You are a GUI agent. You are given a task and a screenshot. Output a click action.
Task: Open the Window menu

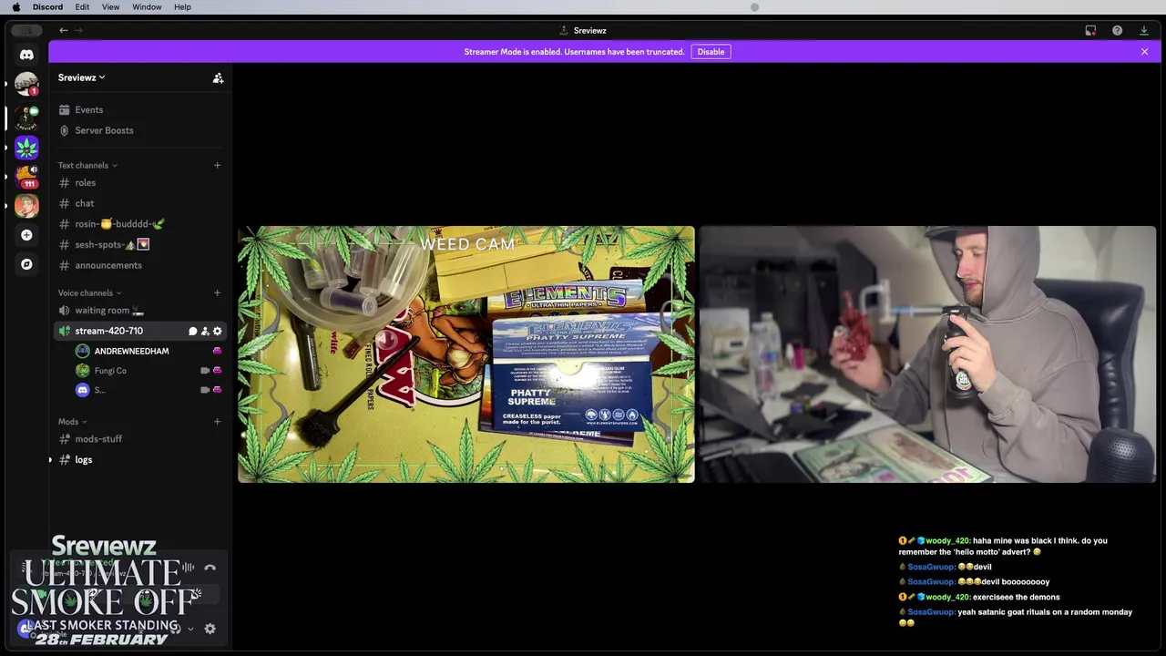[147, 6]
